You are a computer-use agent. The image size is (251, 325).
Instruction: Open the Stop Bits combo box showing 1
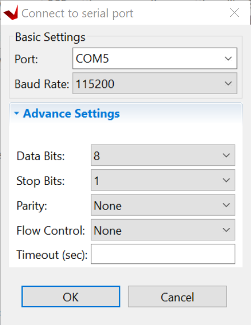coord(163,180)
